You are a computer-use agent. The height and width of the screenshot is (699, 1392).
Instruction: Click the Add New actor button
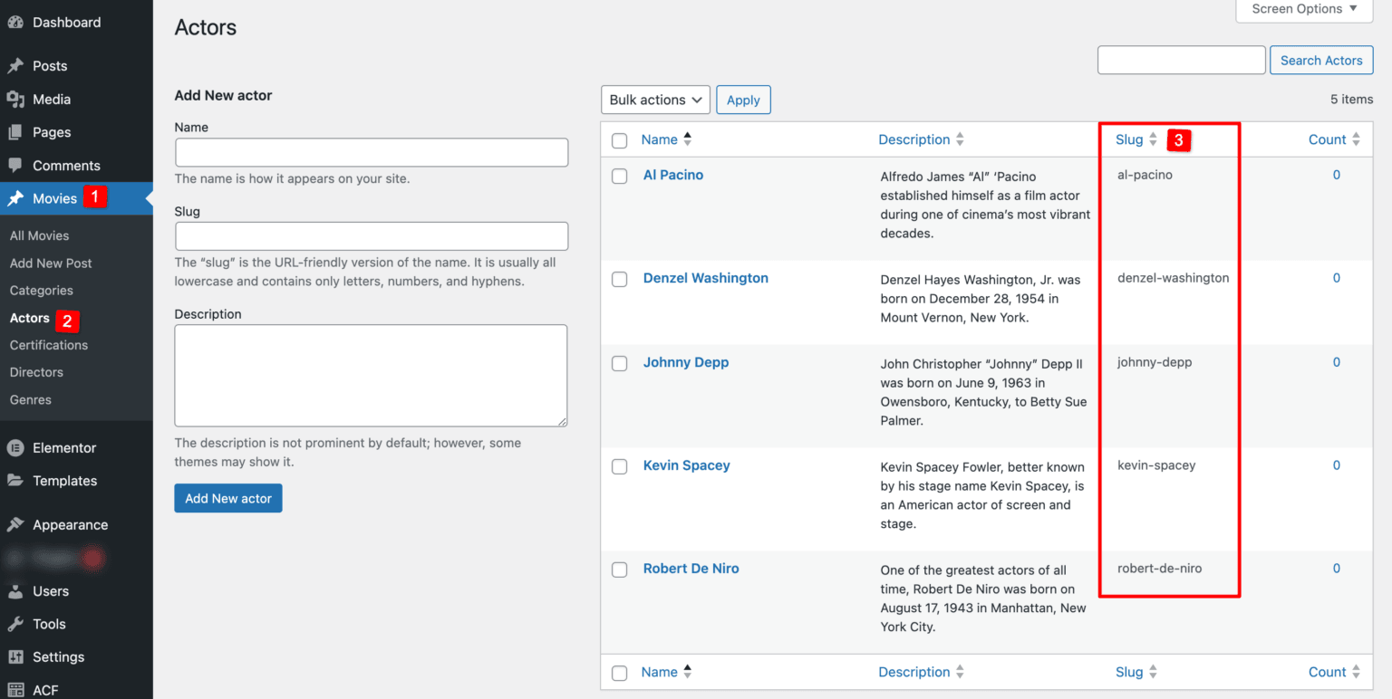227,498
